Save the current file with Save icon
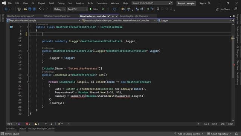The image size is (241, 136). (30, 9)
